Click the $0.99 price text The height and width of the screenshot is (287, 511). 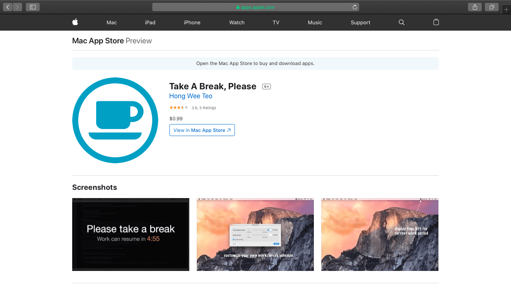point(176,118)
